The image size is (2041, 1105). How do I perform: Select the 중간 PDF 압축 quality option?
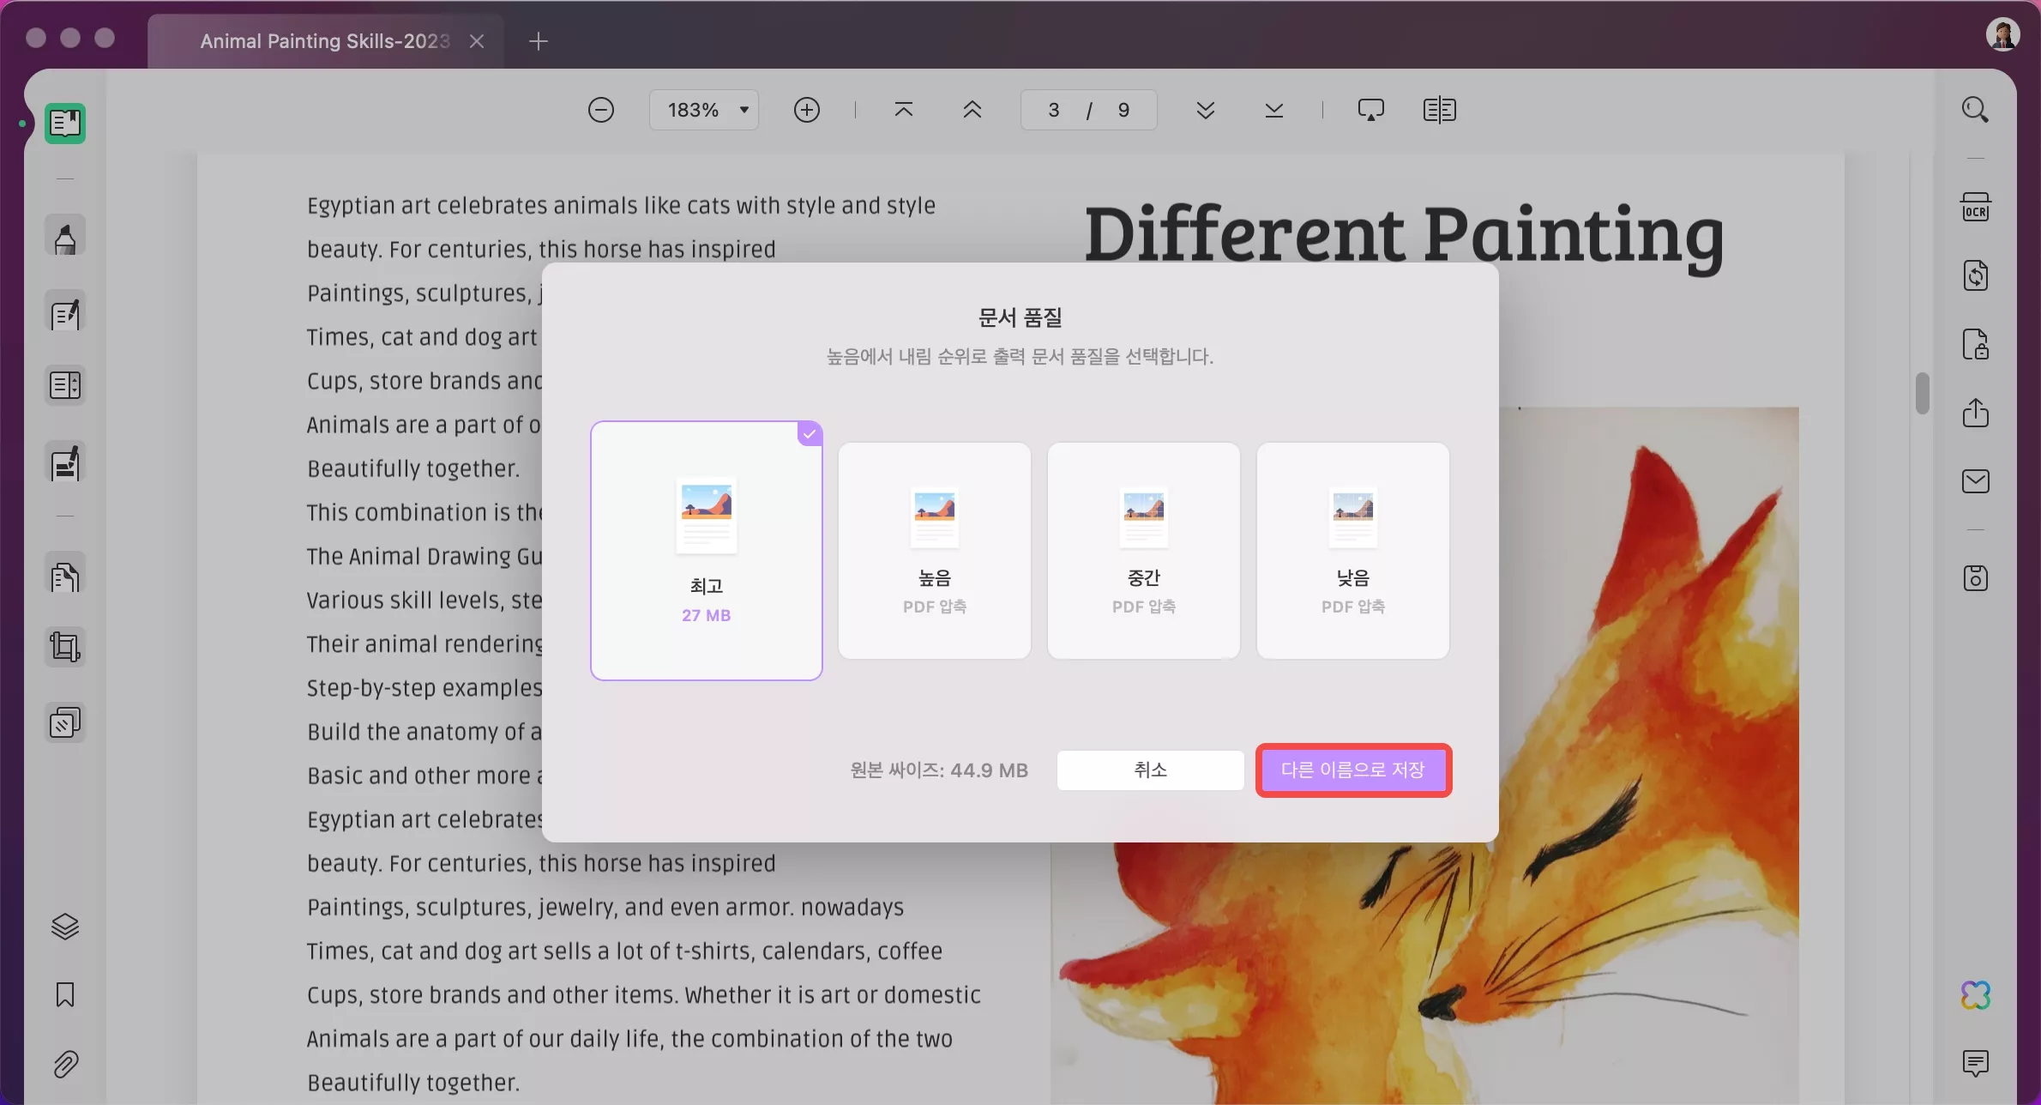(x=1144, y=551)
